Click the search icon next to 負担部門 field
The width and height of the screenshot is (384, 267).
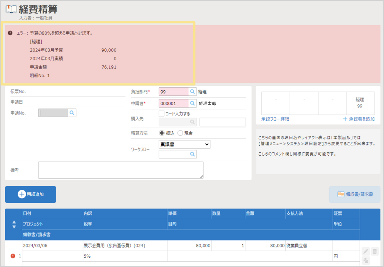point(192,92)
